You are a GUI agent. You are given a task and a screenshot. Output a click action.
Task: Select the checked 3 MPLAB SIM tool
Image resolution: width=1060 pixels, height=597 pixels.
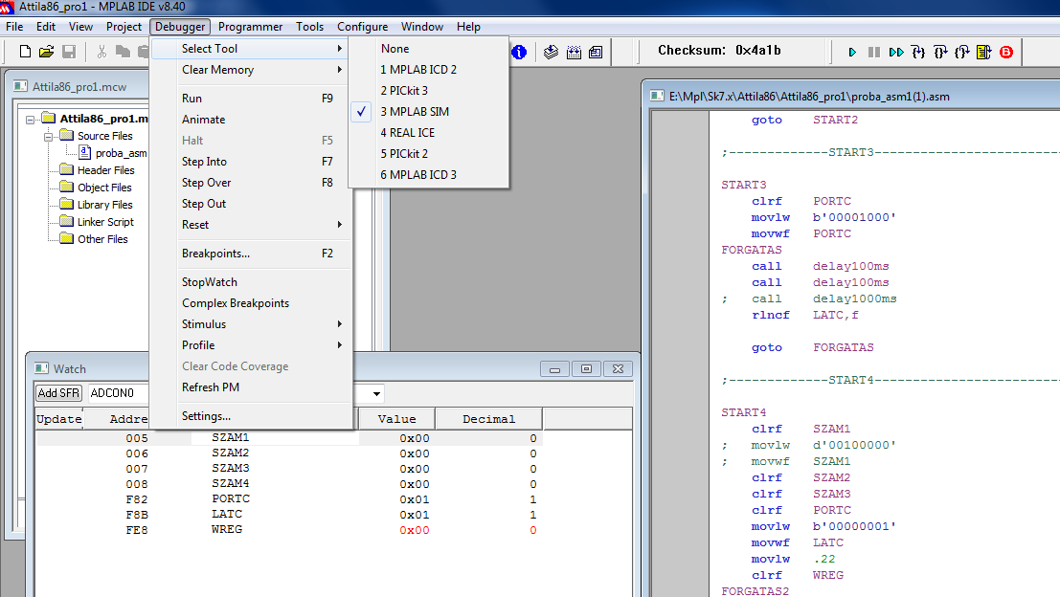click(429, 111)
